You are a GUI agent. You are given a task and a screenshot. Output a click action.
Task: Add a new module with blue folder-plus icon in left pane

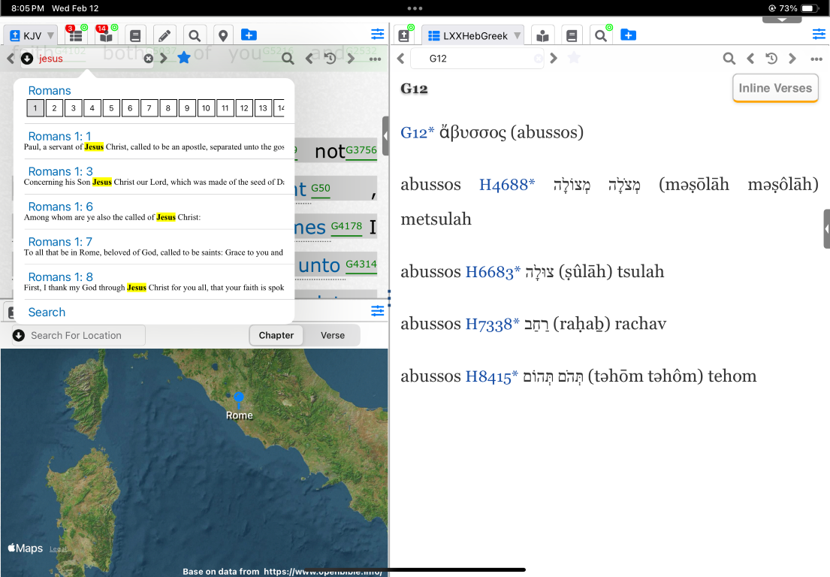pyautogui.click(x=249, y=35)
